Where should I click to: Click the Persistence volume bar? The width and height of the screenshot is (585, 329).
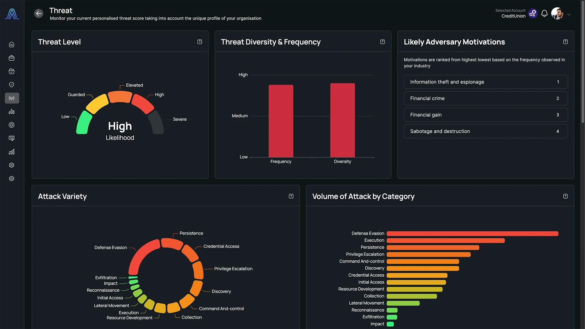433,248
